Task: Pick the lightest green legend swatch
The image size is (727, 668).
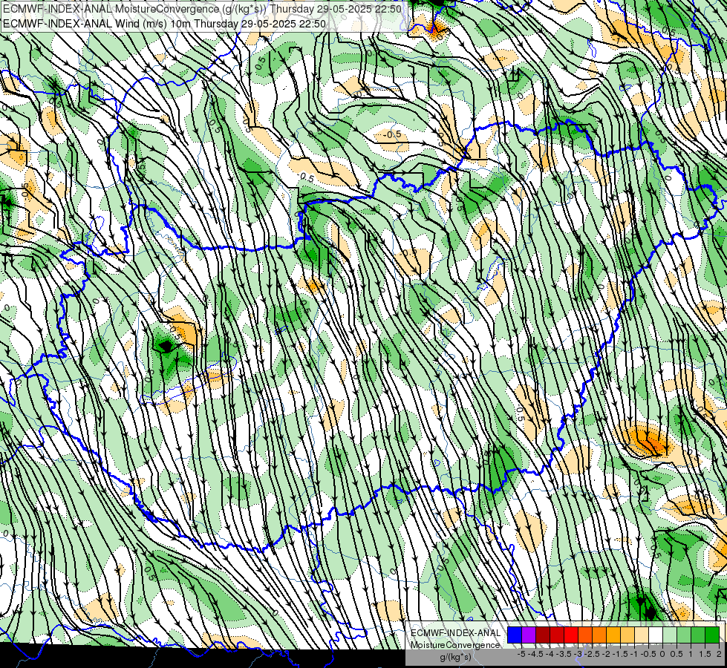Action: (670, 635)
